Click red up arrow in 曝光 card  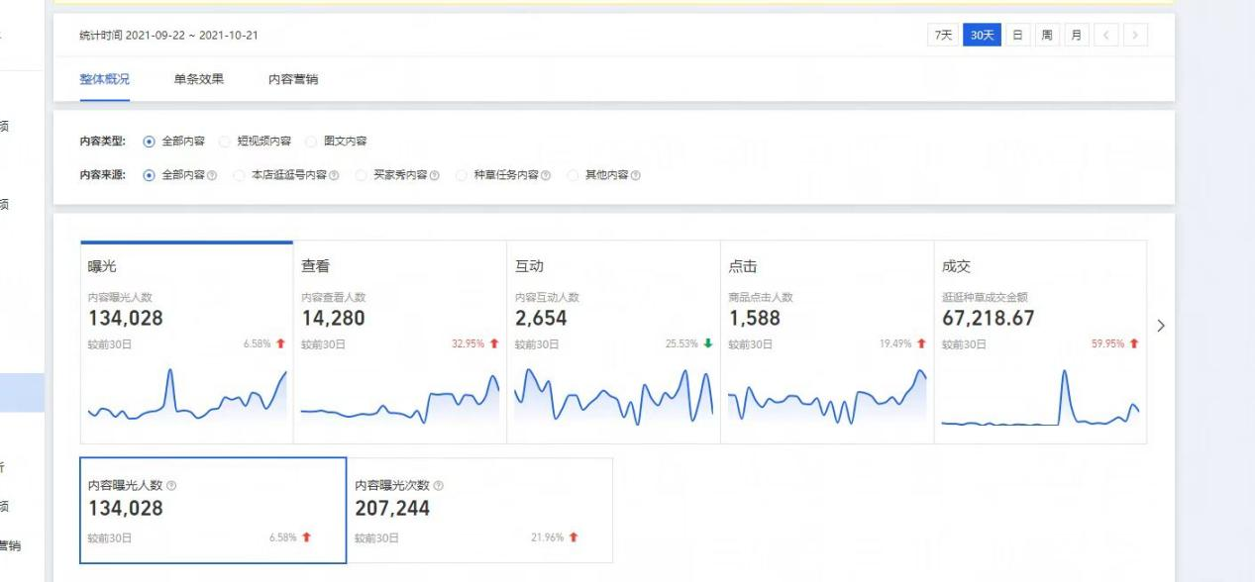280,344
